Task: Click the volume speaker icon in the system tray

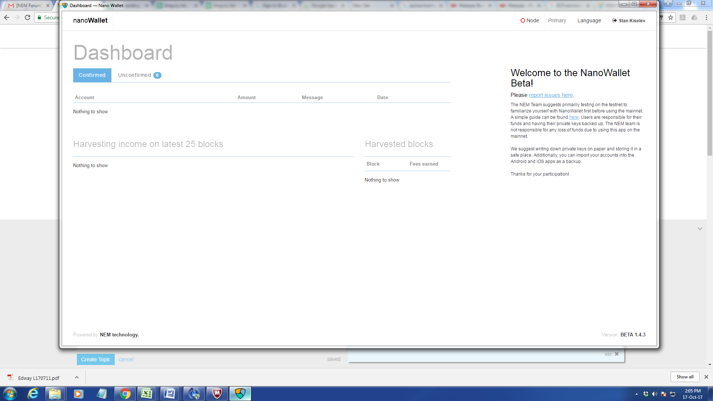Action: click(655, 394)
